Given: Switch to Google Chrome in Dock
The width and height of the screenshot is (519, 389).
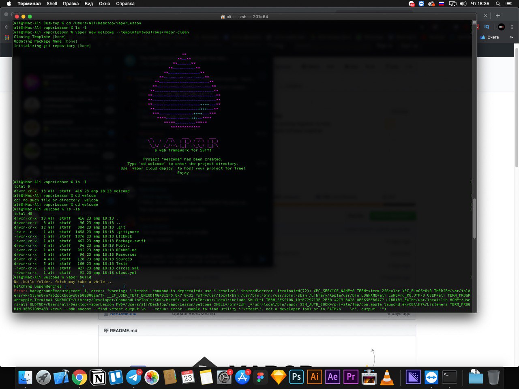Looking at the screenshot, I should pyautogui.click(x=79, y=378).
